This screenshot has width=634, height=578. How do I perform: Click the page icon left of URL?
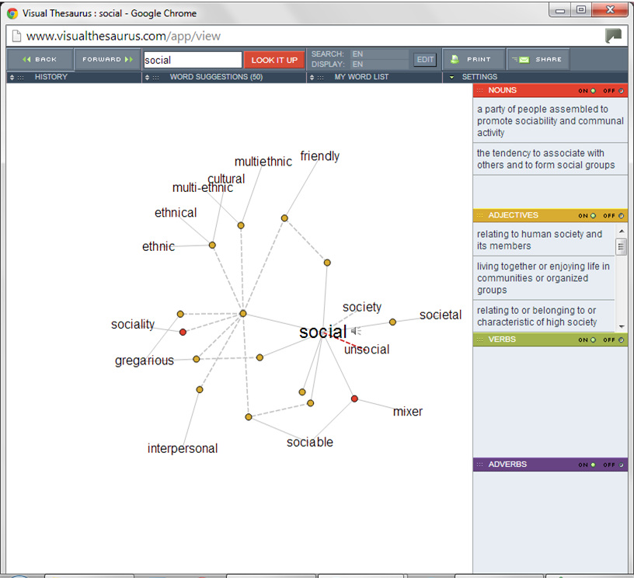(x=16, y=36)
